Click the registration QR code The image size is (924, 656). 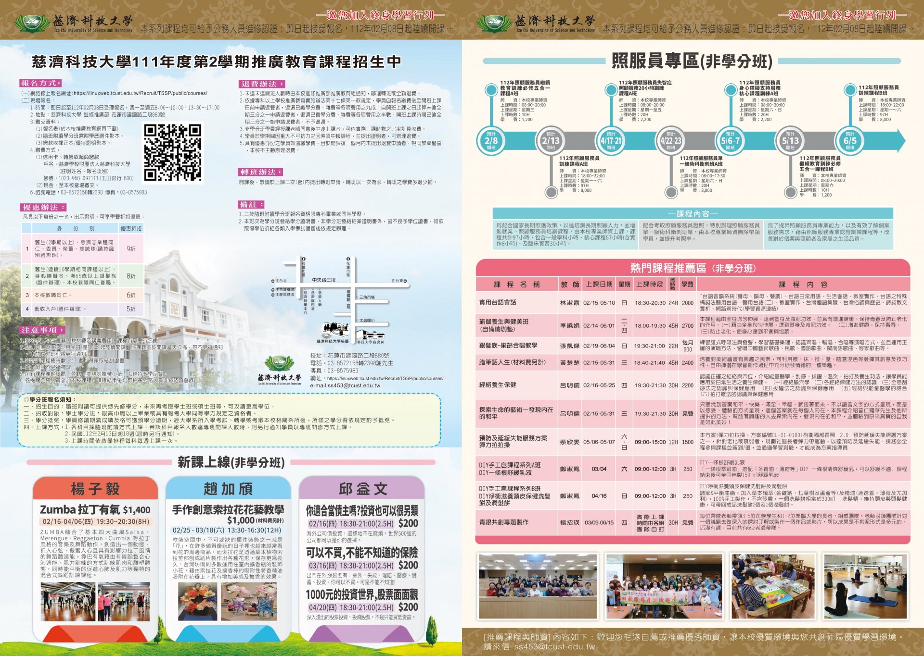(173, 152)
